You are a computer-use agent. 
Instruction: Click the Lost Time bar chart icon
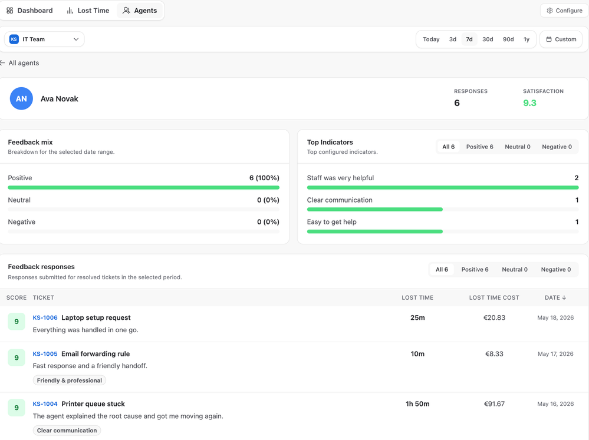[x=70, y=11]
